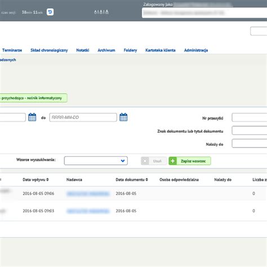Refresh the session timer icon
Viewport: 267px width, 267px height.
[50, 12]
